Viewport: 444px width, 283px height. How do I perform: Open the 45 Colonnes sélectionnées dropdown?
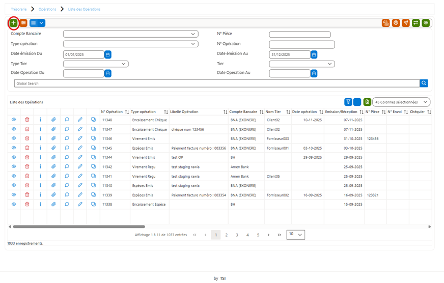coord(401,102)
